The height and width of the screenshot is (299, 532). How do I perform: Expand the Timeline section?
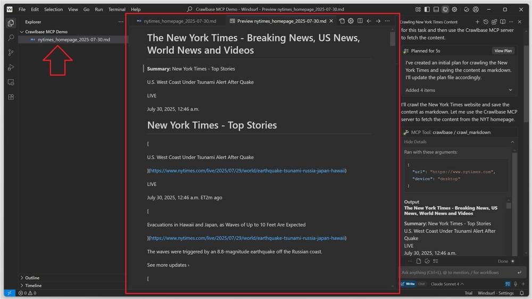pyautogui.click(x=33, y=286)
